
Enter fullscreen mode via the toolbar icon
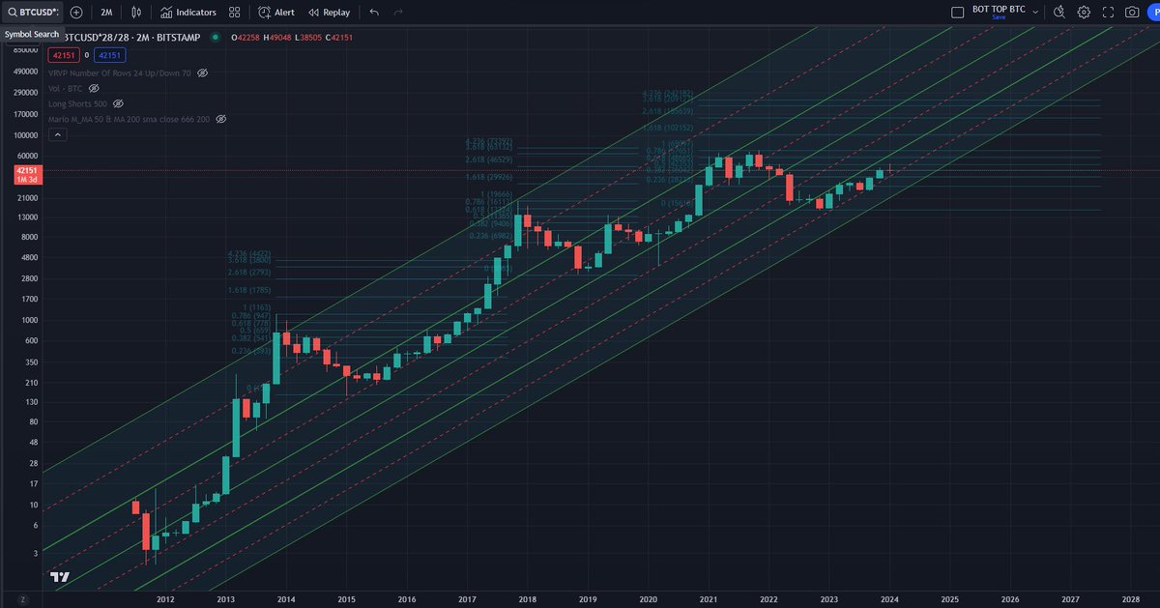tap(1106, 12)
